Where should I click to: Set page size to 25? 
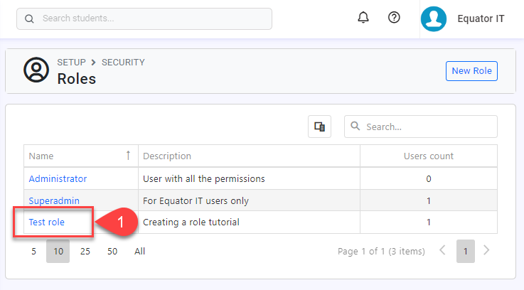coord(85,251)
